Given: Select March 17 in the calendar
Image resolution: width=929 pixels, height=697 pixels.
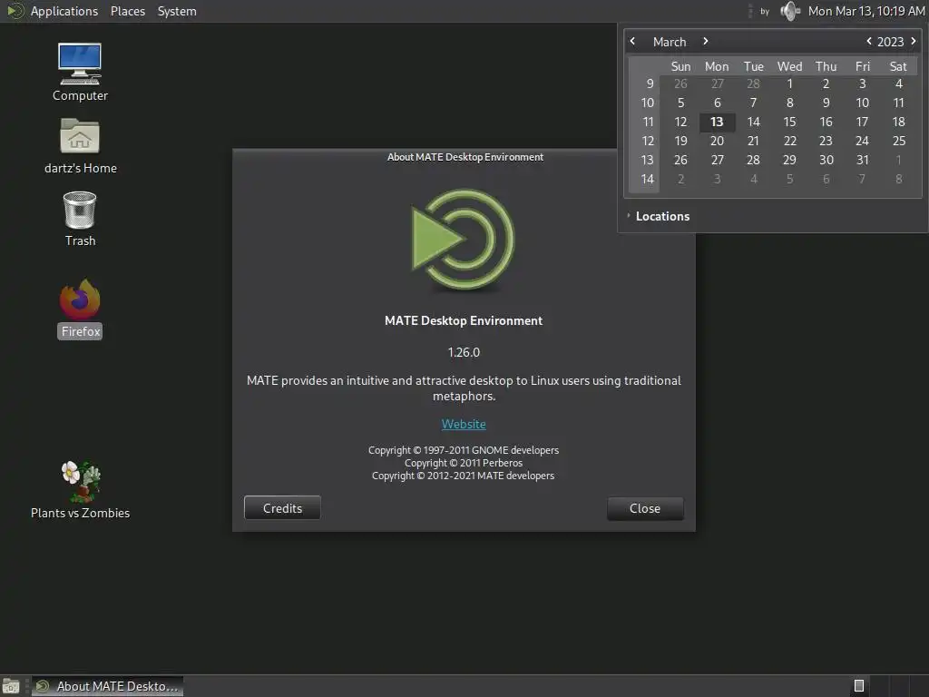Looking at the screenshot, I should [x=862, y=122].
